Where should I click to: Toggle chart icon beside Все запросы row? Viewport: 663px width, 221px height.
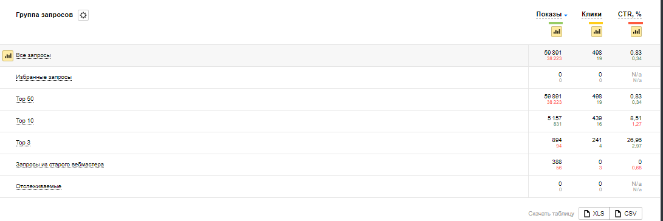pos(8,56)
